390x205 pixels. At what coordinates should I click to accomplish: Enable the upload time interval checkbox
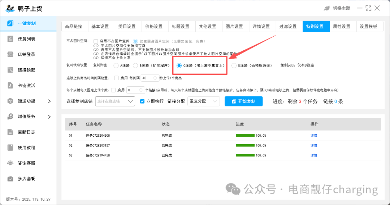coord(116,78)
